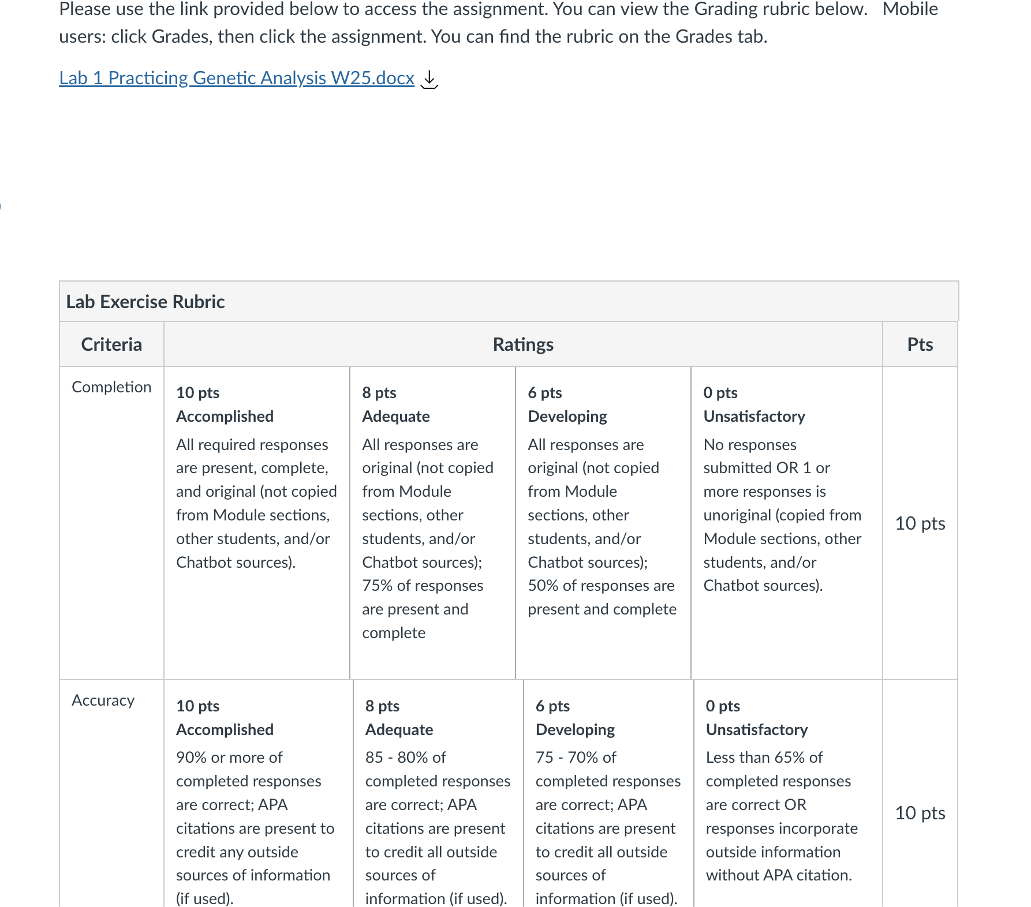The height and width of the screenshot is (907, 1031).
Task: Click the Criteria column header
Action: (111, 344)
